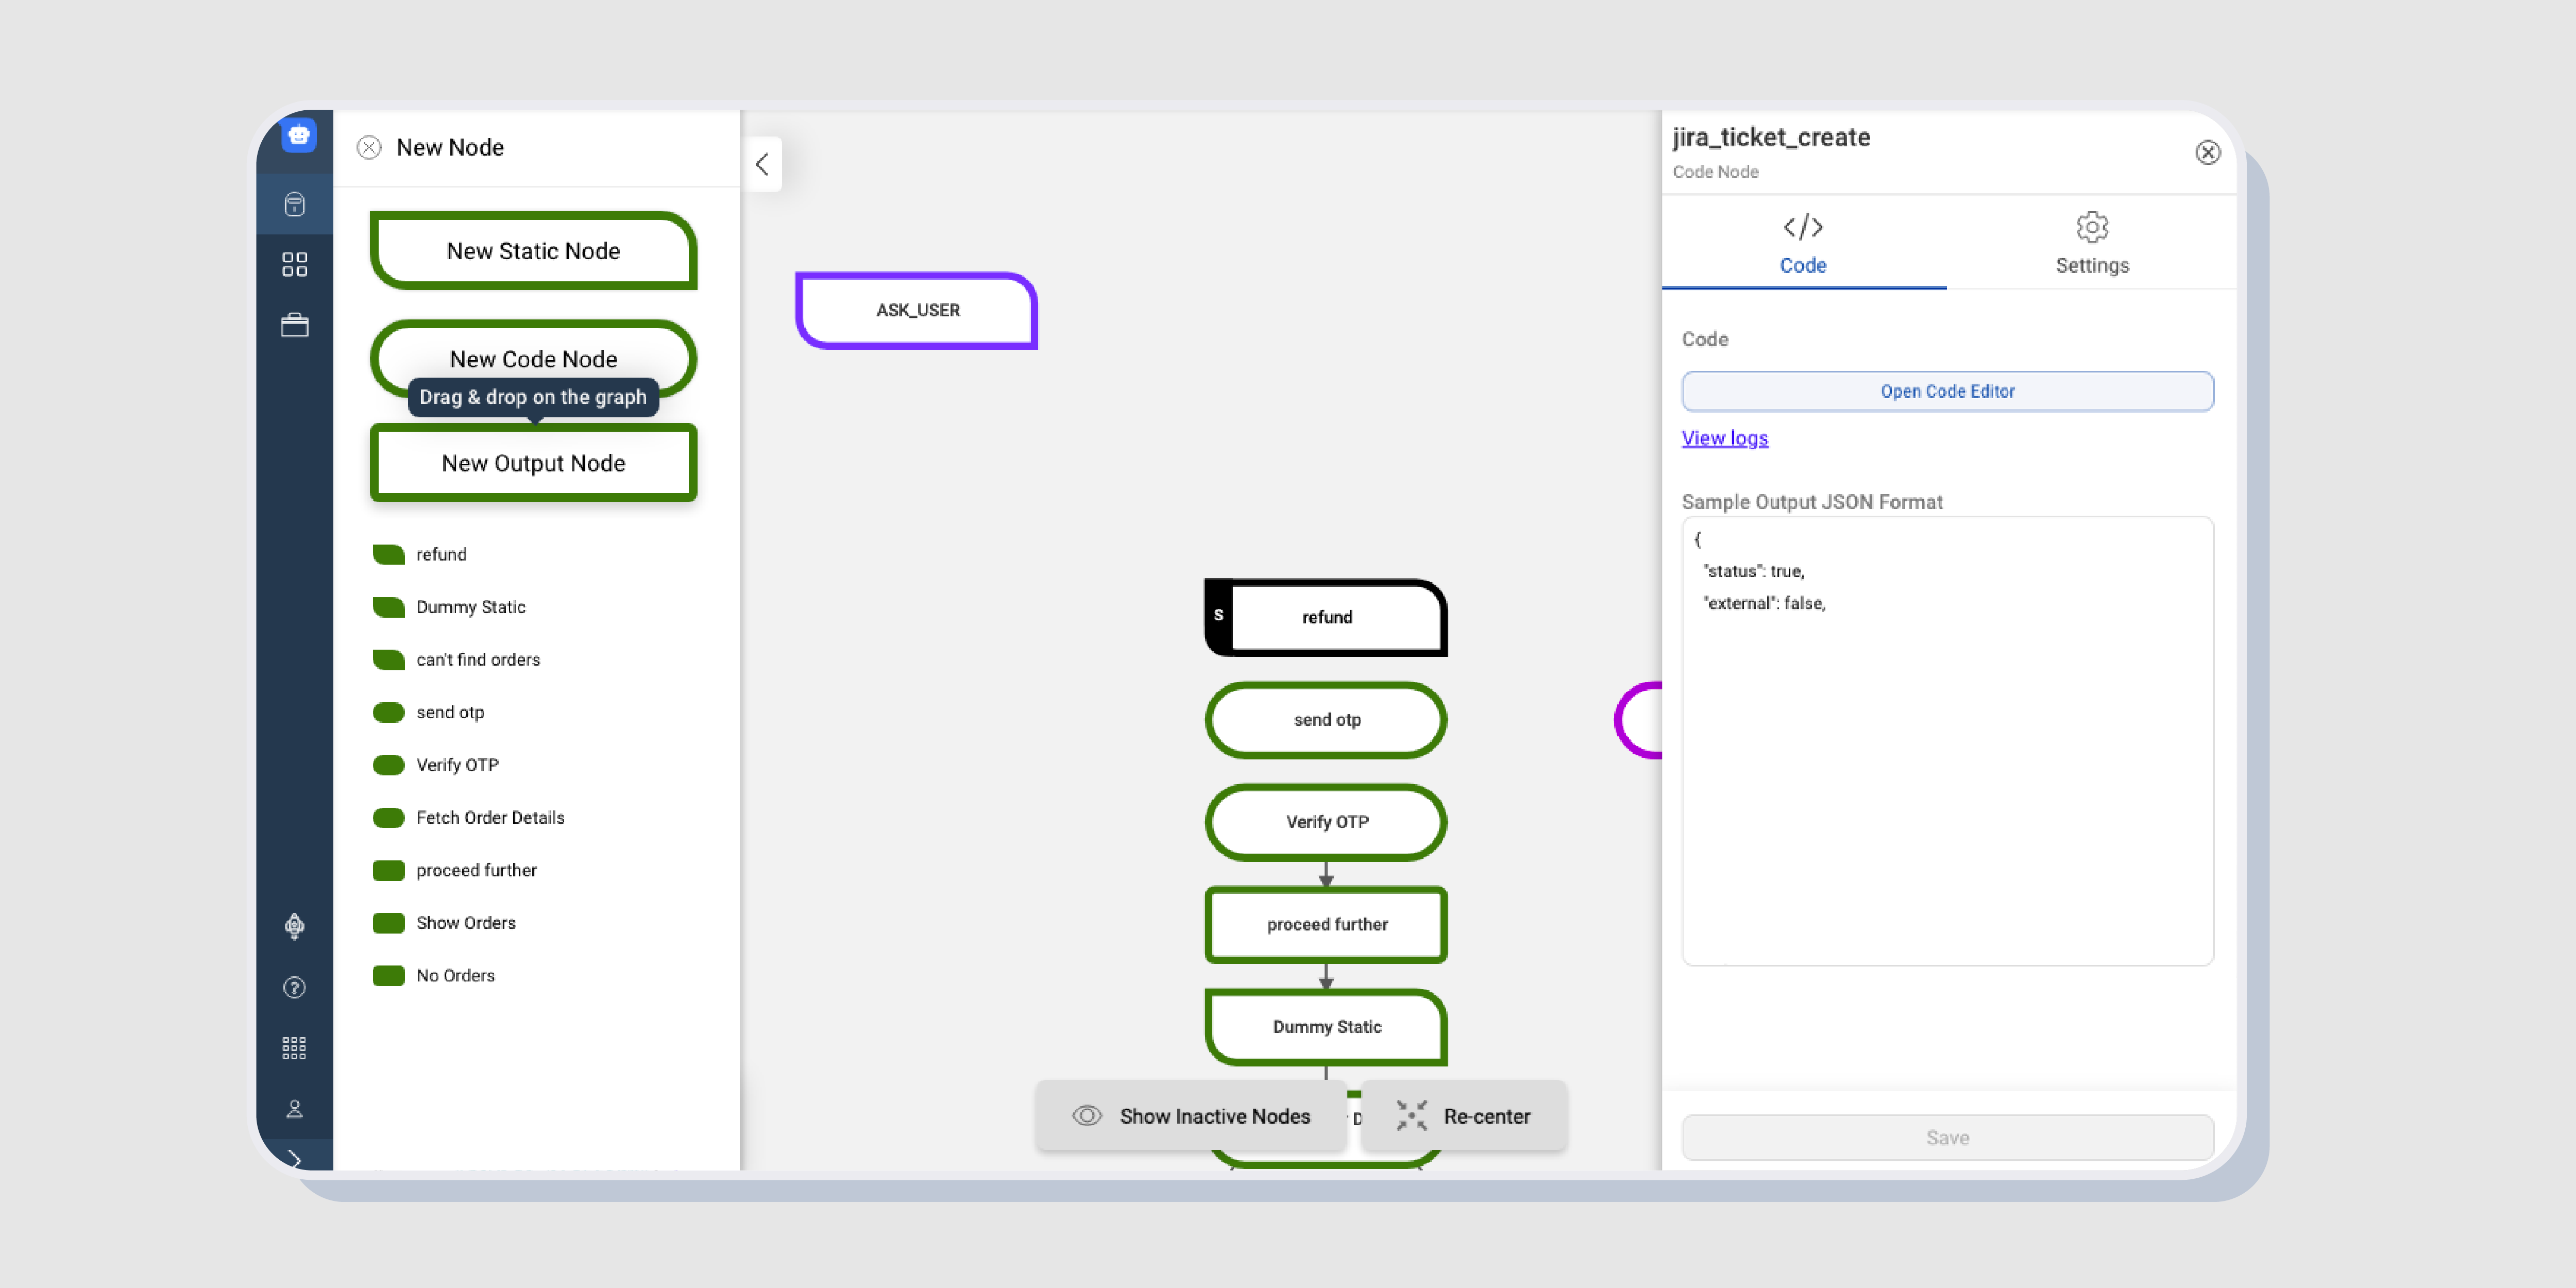Screen dimensions: 2576x1288
Task: Open the code editor via Open Code Editor
Action: click(x=1947, y=391)
